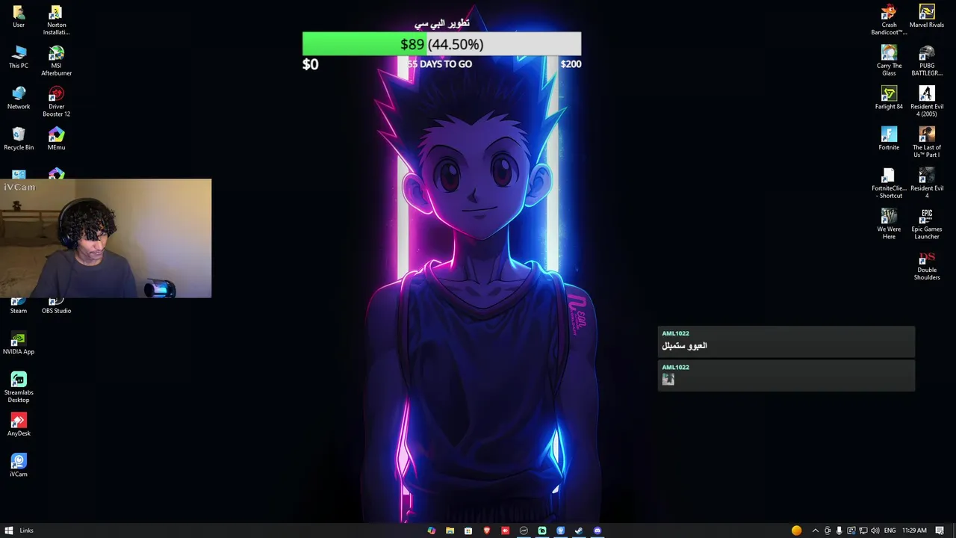
Task: Open network status tray icon
Action: point(863,531)
